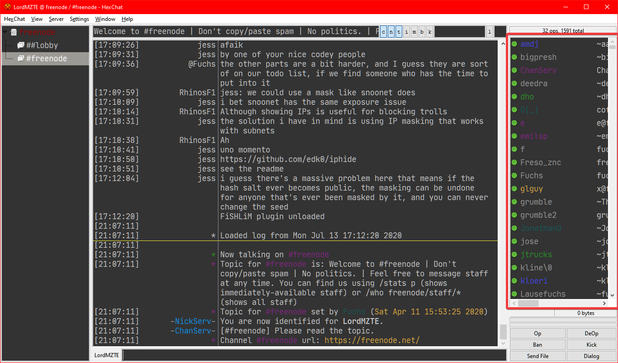Open the Help menu
The image size is (618, 363).
127,19
